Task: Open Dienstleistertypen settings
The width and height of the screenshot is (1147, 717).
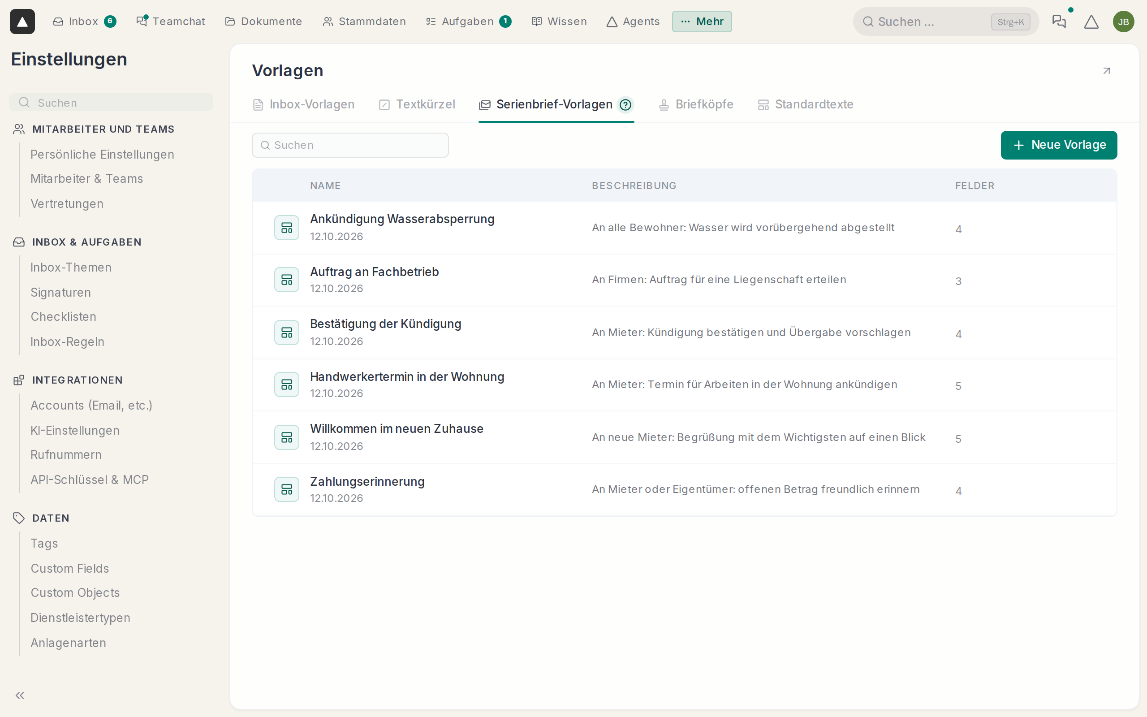Action: click(81, 618)
